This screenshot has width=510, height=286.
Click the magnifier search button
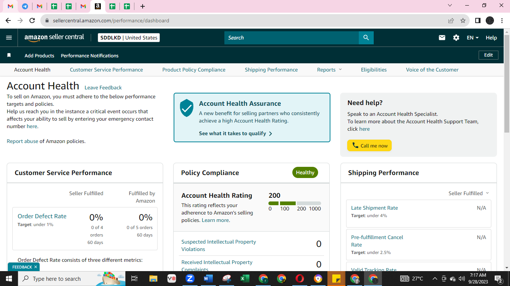coord(366,38)
